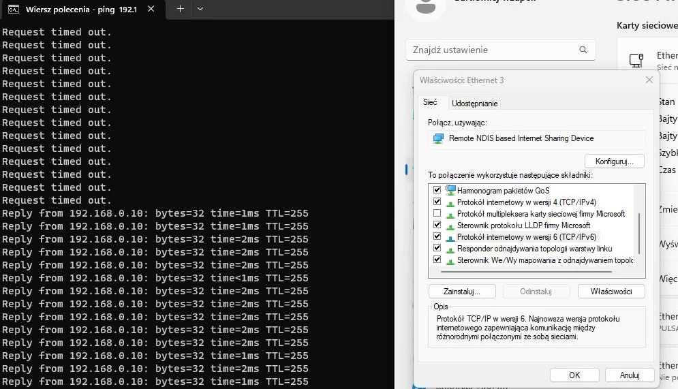The image size is (678, 389).
Task: Click the icon beside Sterownik protokołu LLDP
Action: [x=450, y=226]
